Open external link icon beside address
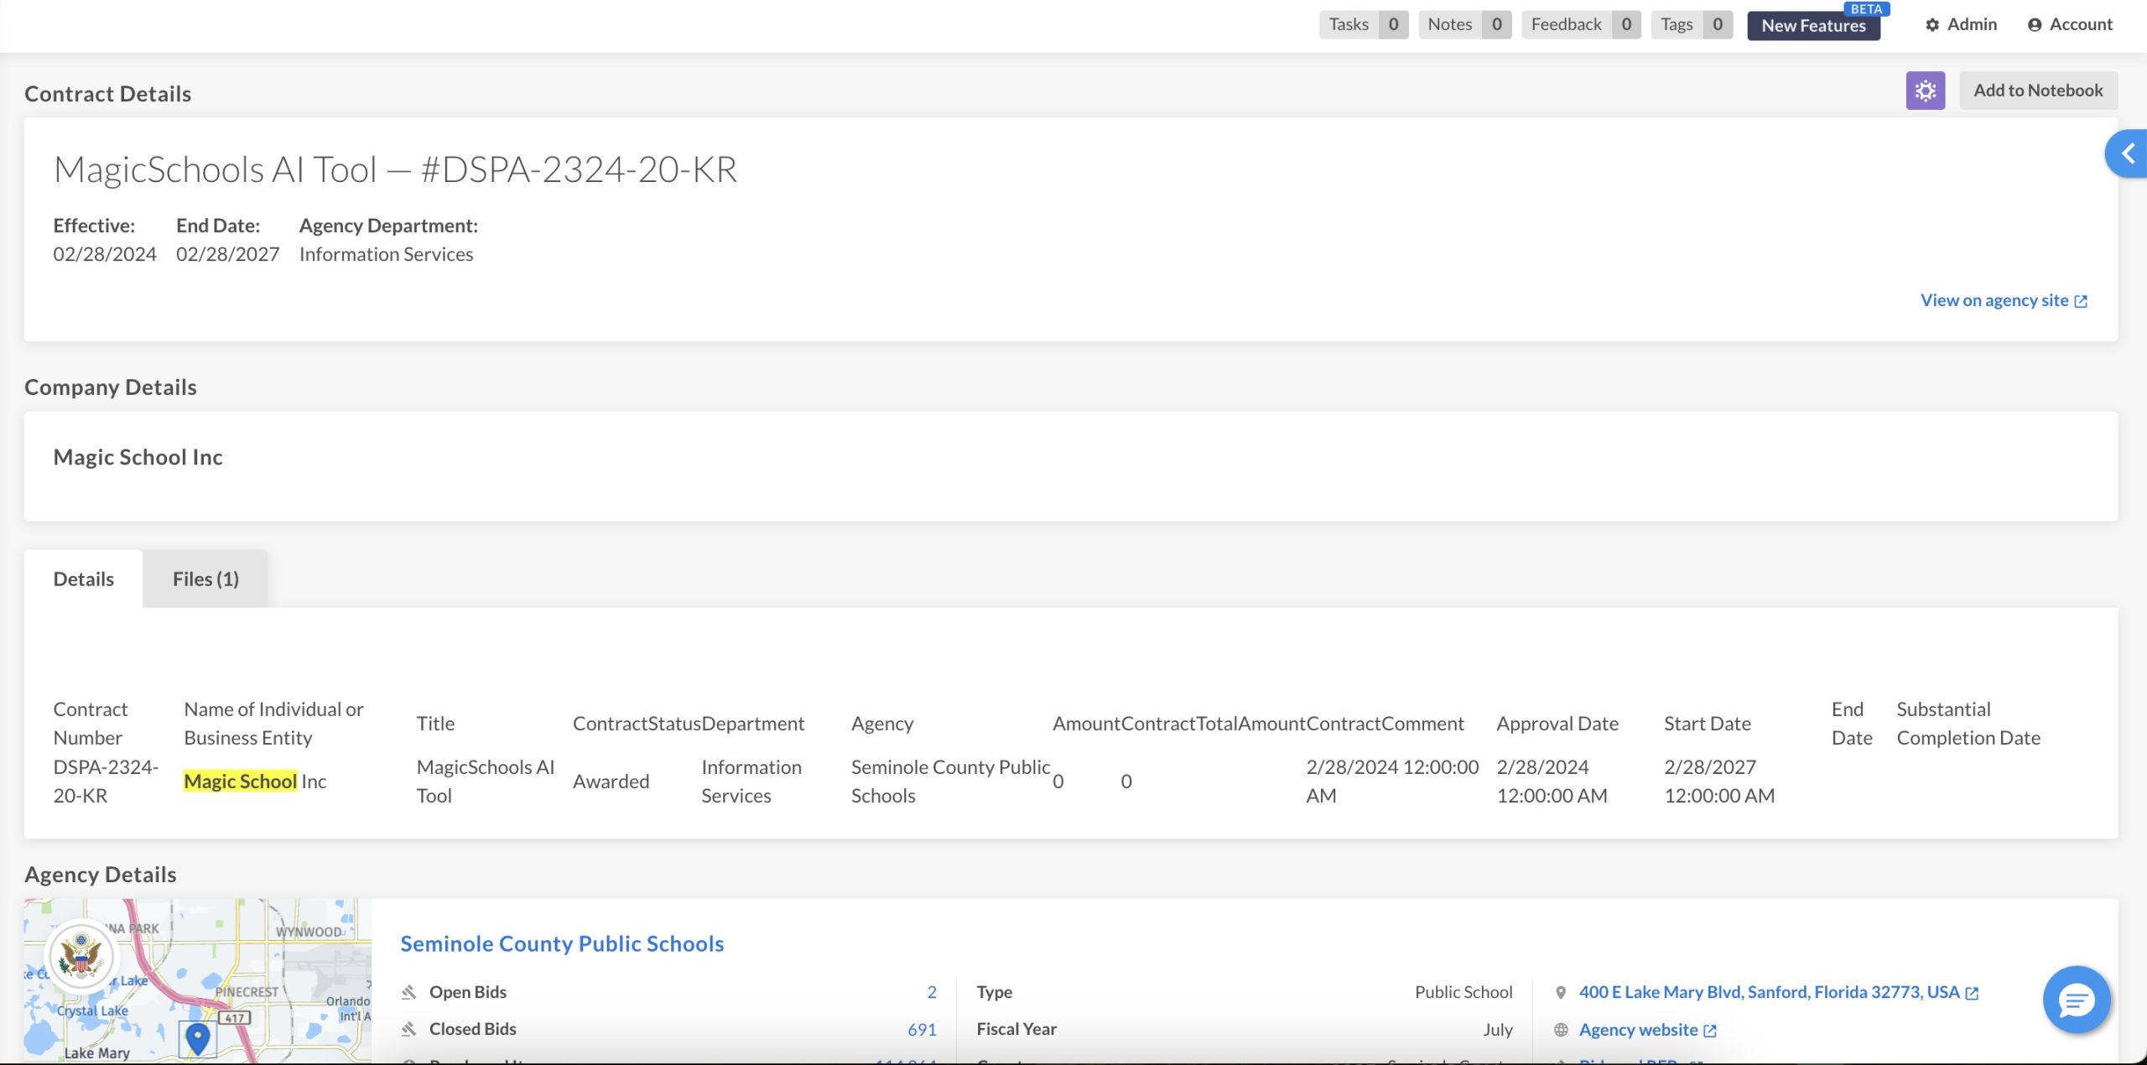The image size is (2147, 1065). click(x=1973, y=993)
